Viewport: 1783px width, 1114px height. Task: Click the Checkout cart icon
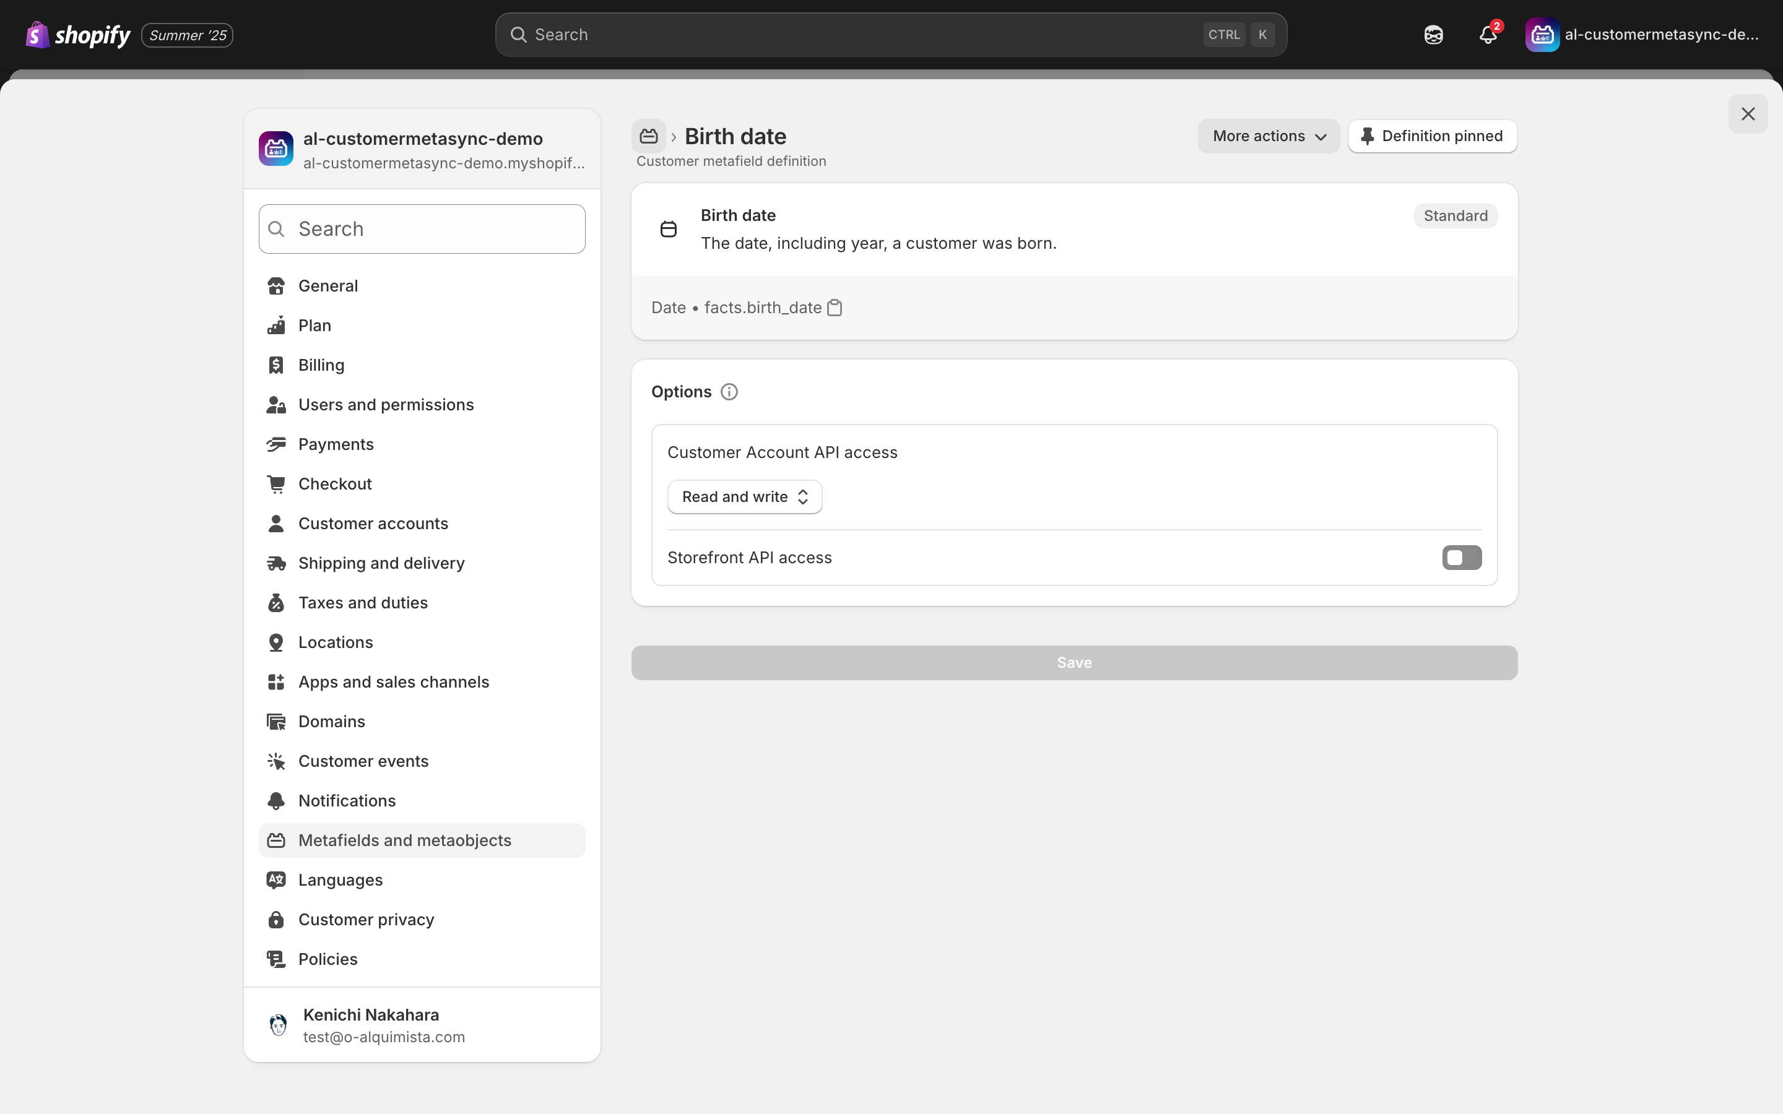(276, 484)
